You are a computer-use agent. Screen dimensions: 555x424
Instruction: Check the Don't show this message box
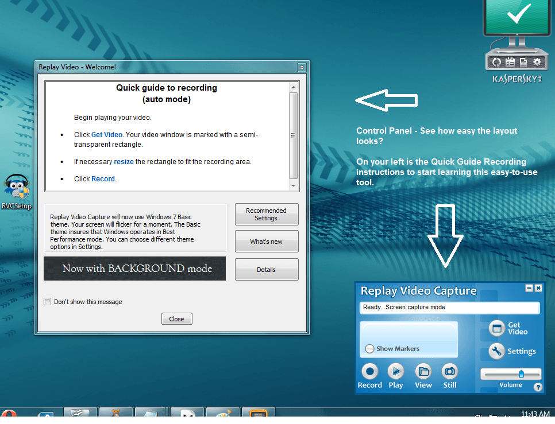(48, 301)
